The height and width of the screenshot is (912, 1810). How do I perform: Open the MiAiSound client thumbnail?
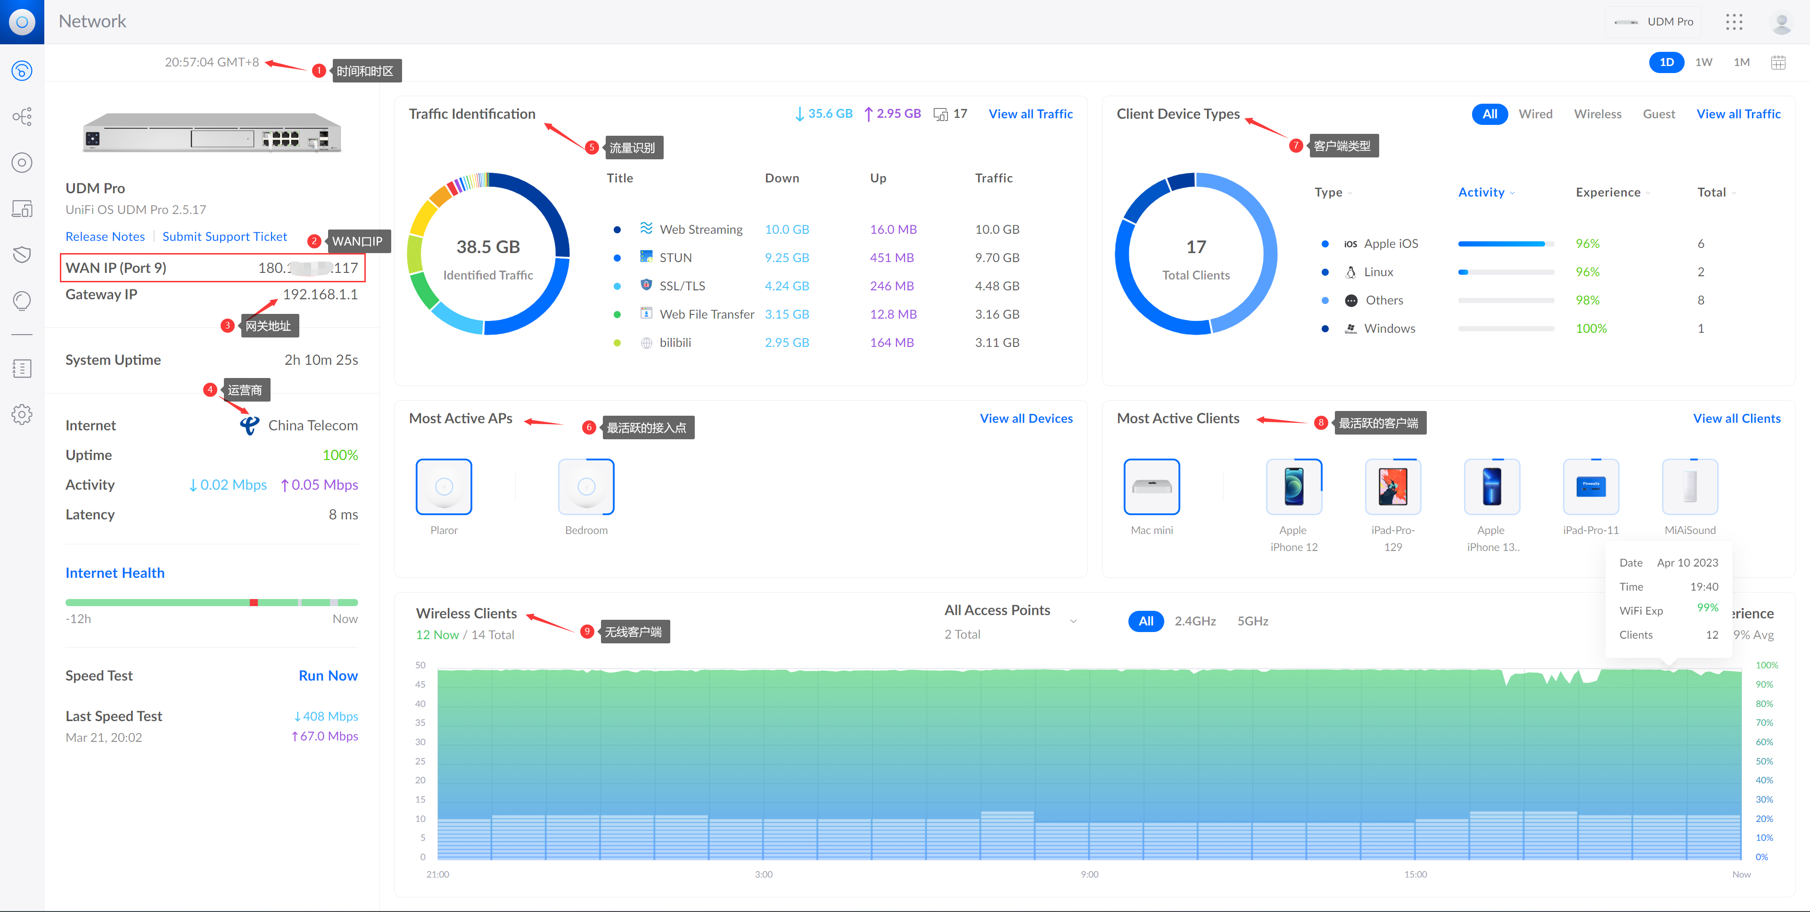1689,487
